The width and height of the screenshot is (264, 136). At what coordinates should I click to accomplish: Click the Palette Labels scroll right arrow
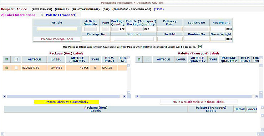(x=257, y=97)
